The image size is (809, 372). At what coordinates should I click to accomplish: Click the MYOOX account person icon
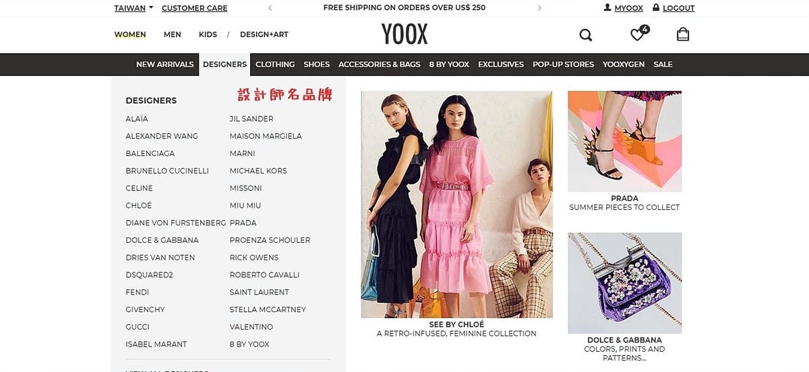point(607,8)
